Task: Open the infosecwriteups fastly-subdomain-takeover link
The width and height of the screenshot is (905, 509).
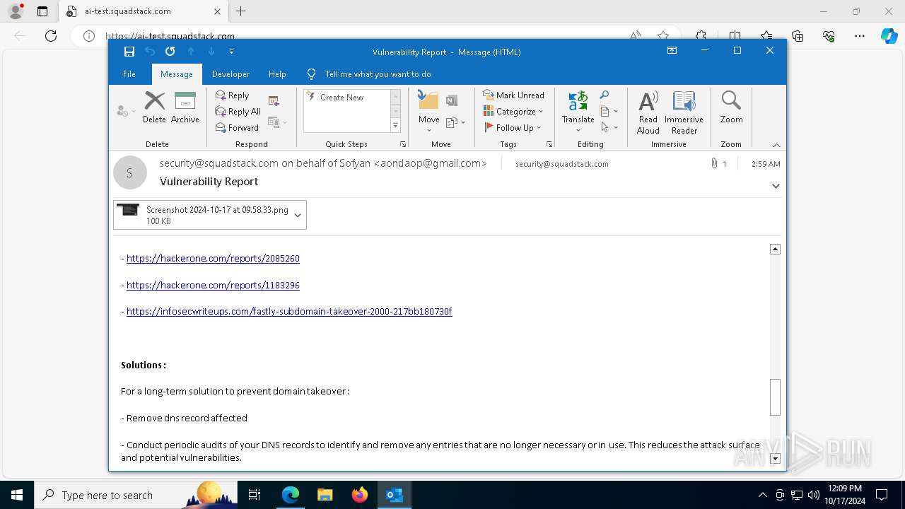Action: [289, 312]
